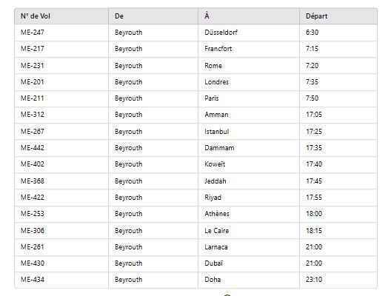391x296 pixels.
Task: Select flight number ME-368
Action: click(33, 181)
